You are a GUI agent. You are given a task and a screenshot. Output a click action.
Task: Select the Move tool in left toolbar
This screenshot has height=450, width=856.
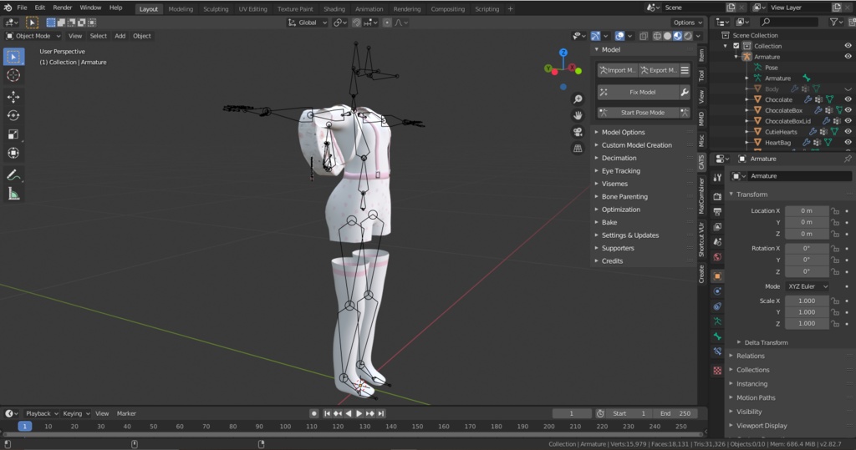coord(13,97)
